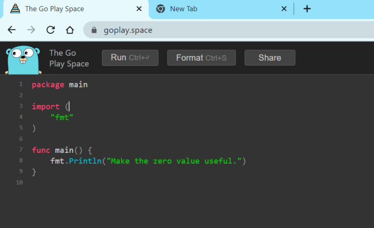This screenshot has width=374, height=228.
Task: Format the code with Format button
Action: click(x=201, y=58)
